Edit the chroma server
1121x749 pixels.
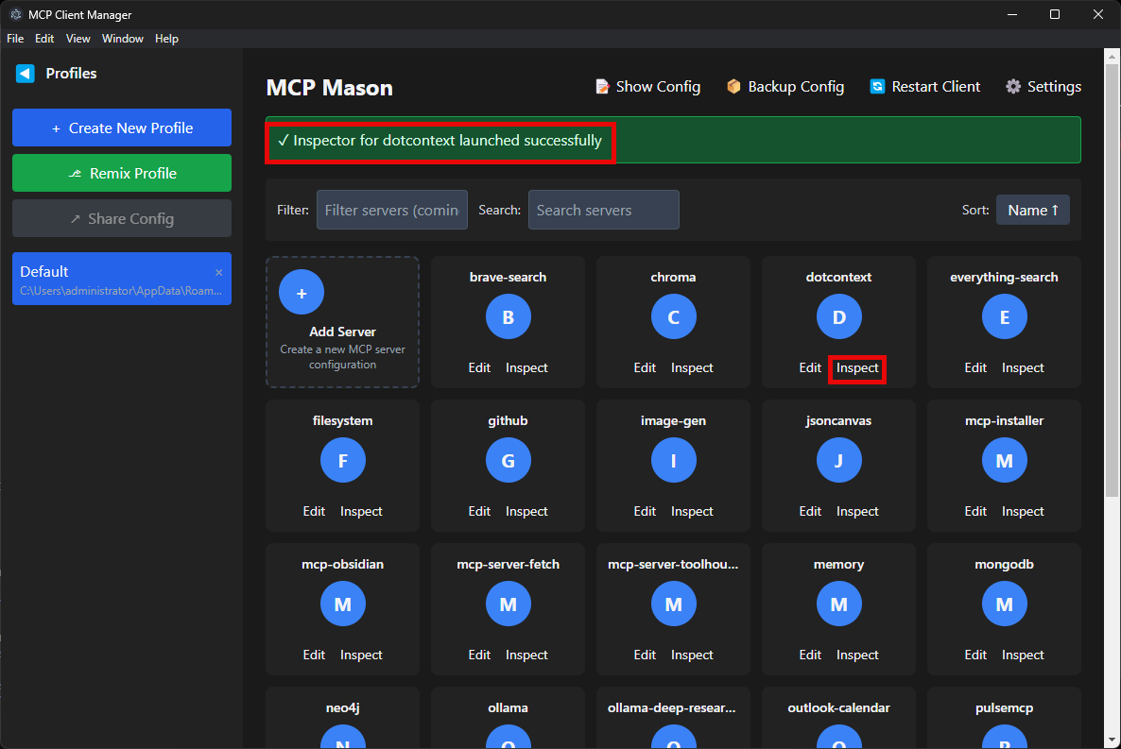click(x=645, y=367)
